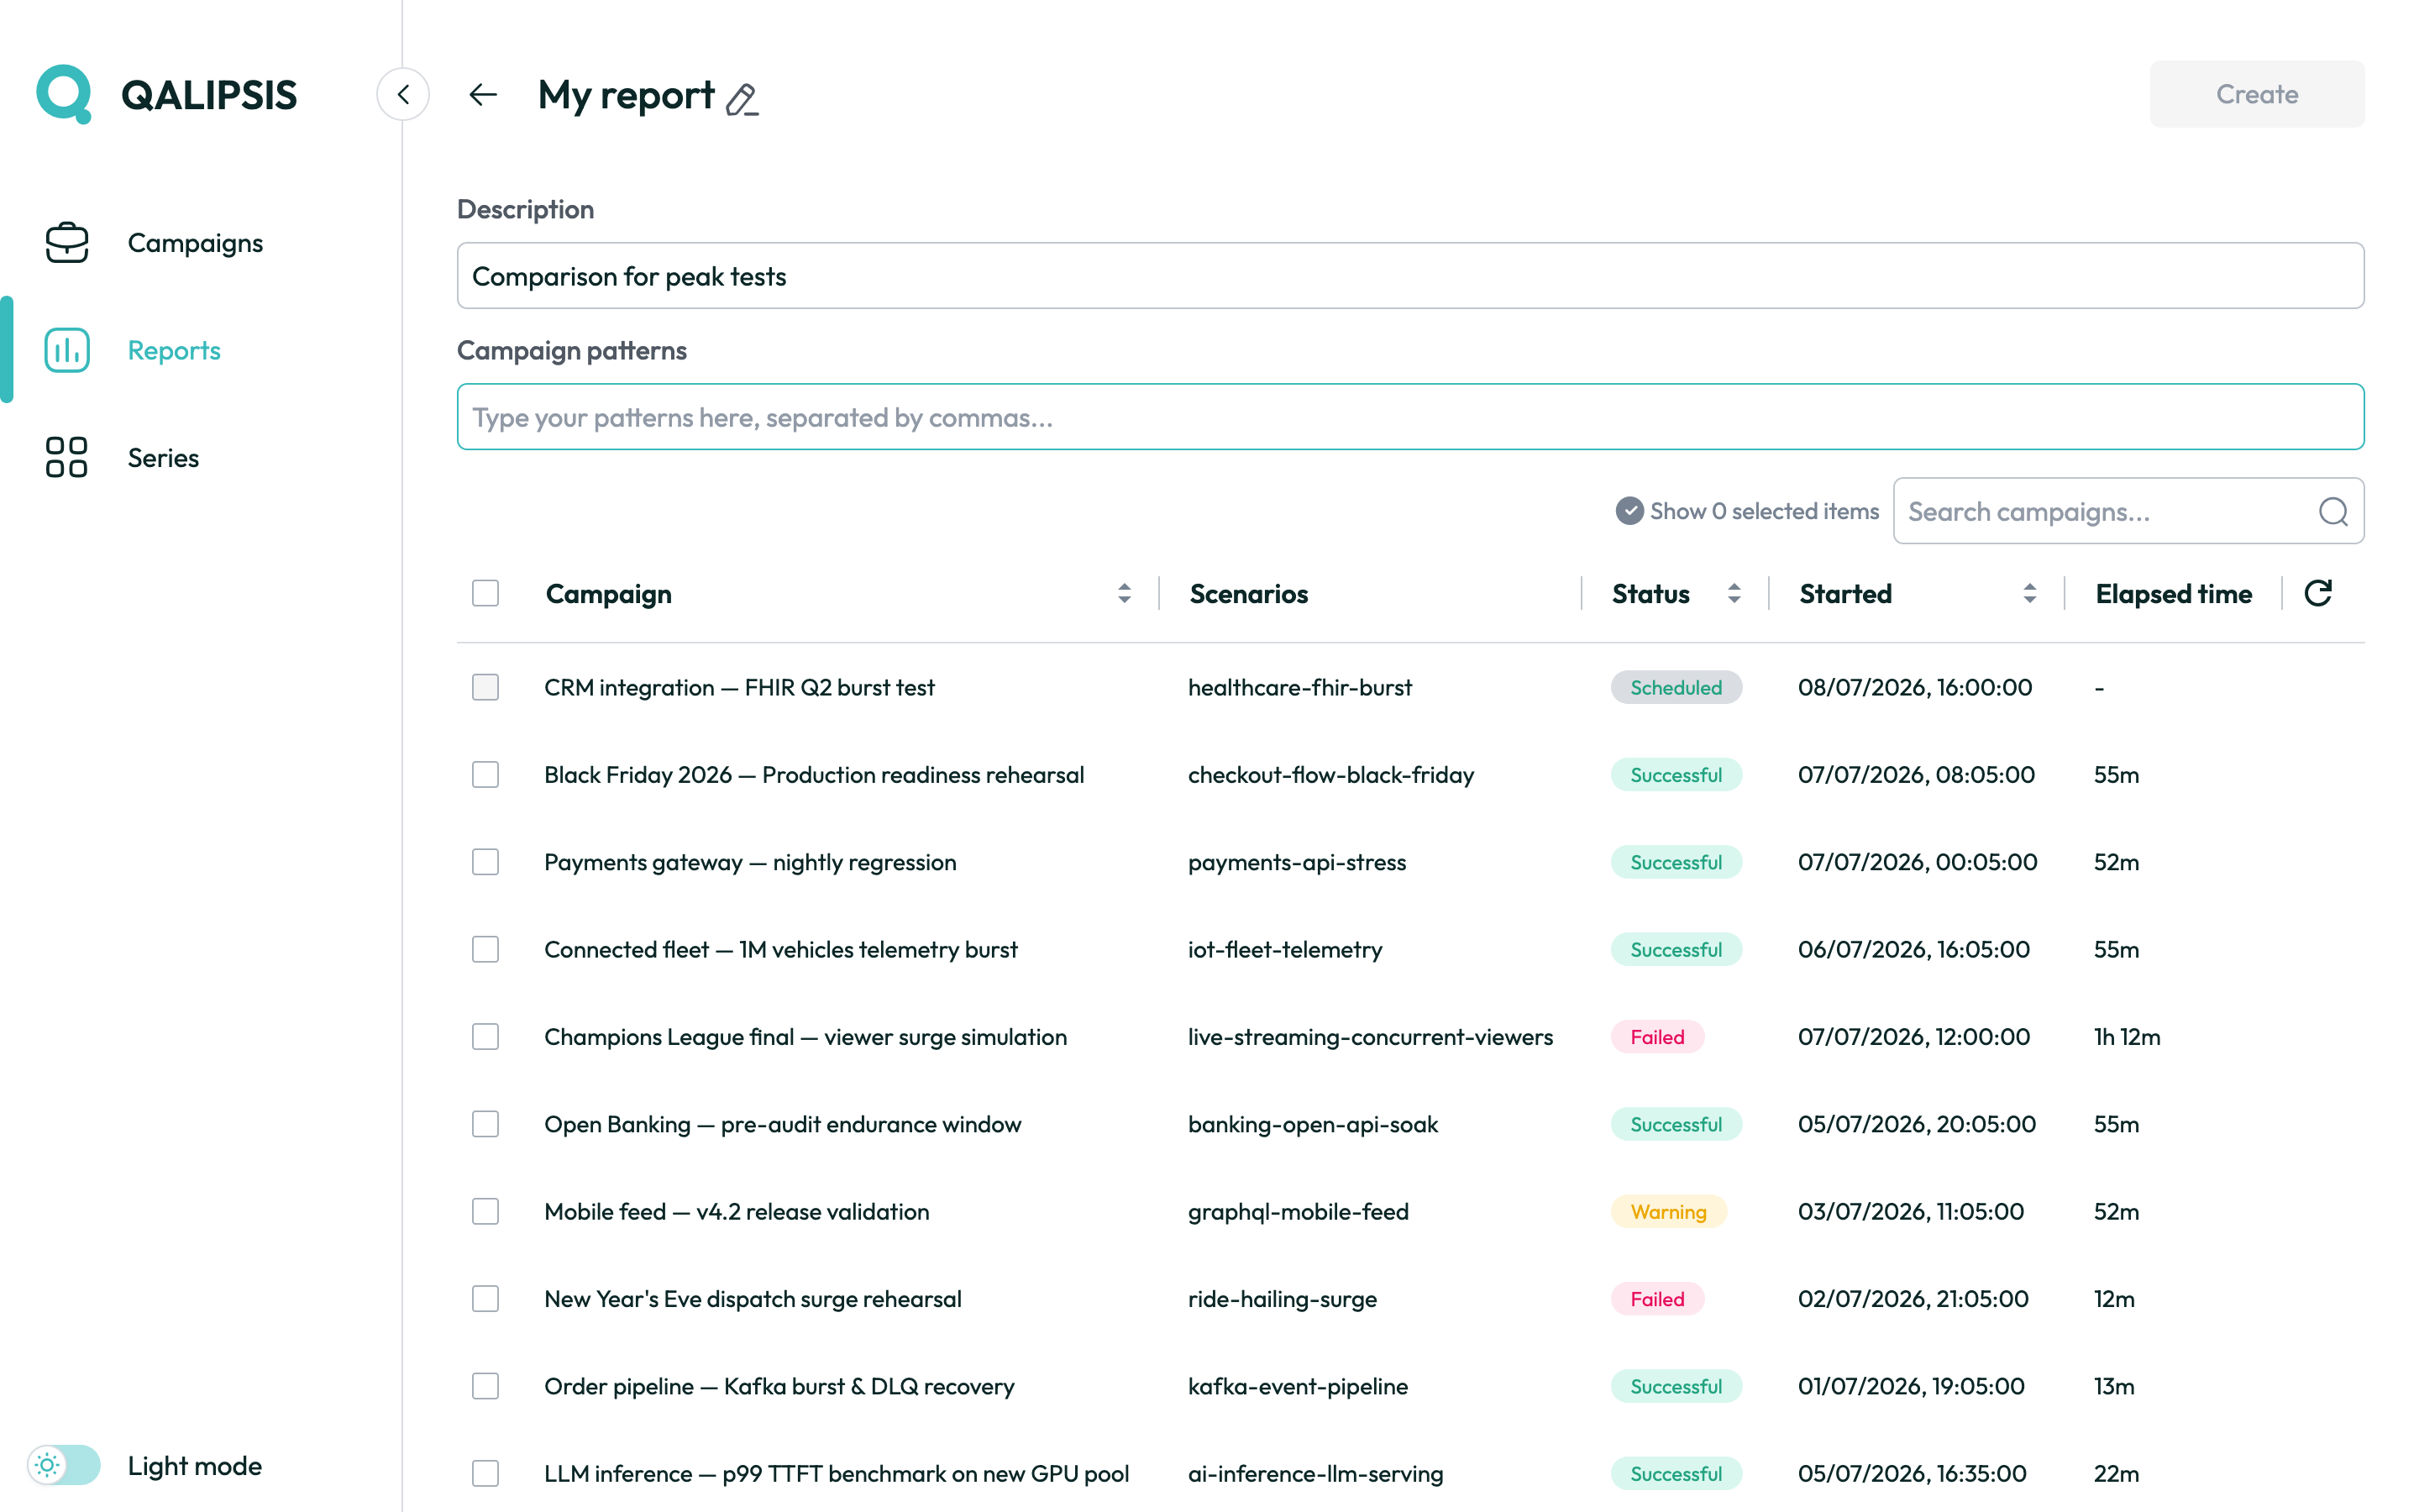This screenshot has height=1512, width=2419.
Task: Select Connected fleet telemetry burst checkbox
Action: (485, 949)
